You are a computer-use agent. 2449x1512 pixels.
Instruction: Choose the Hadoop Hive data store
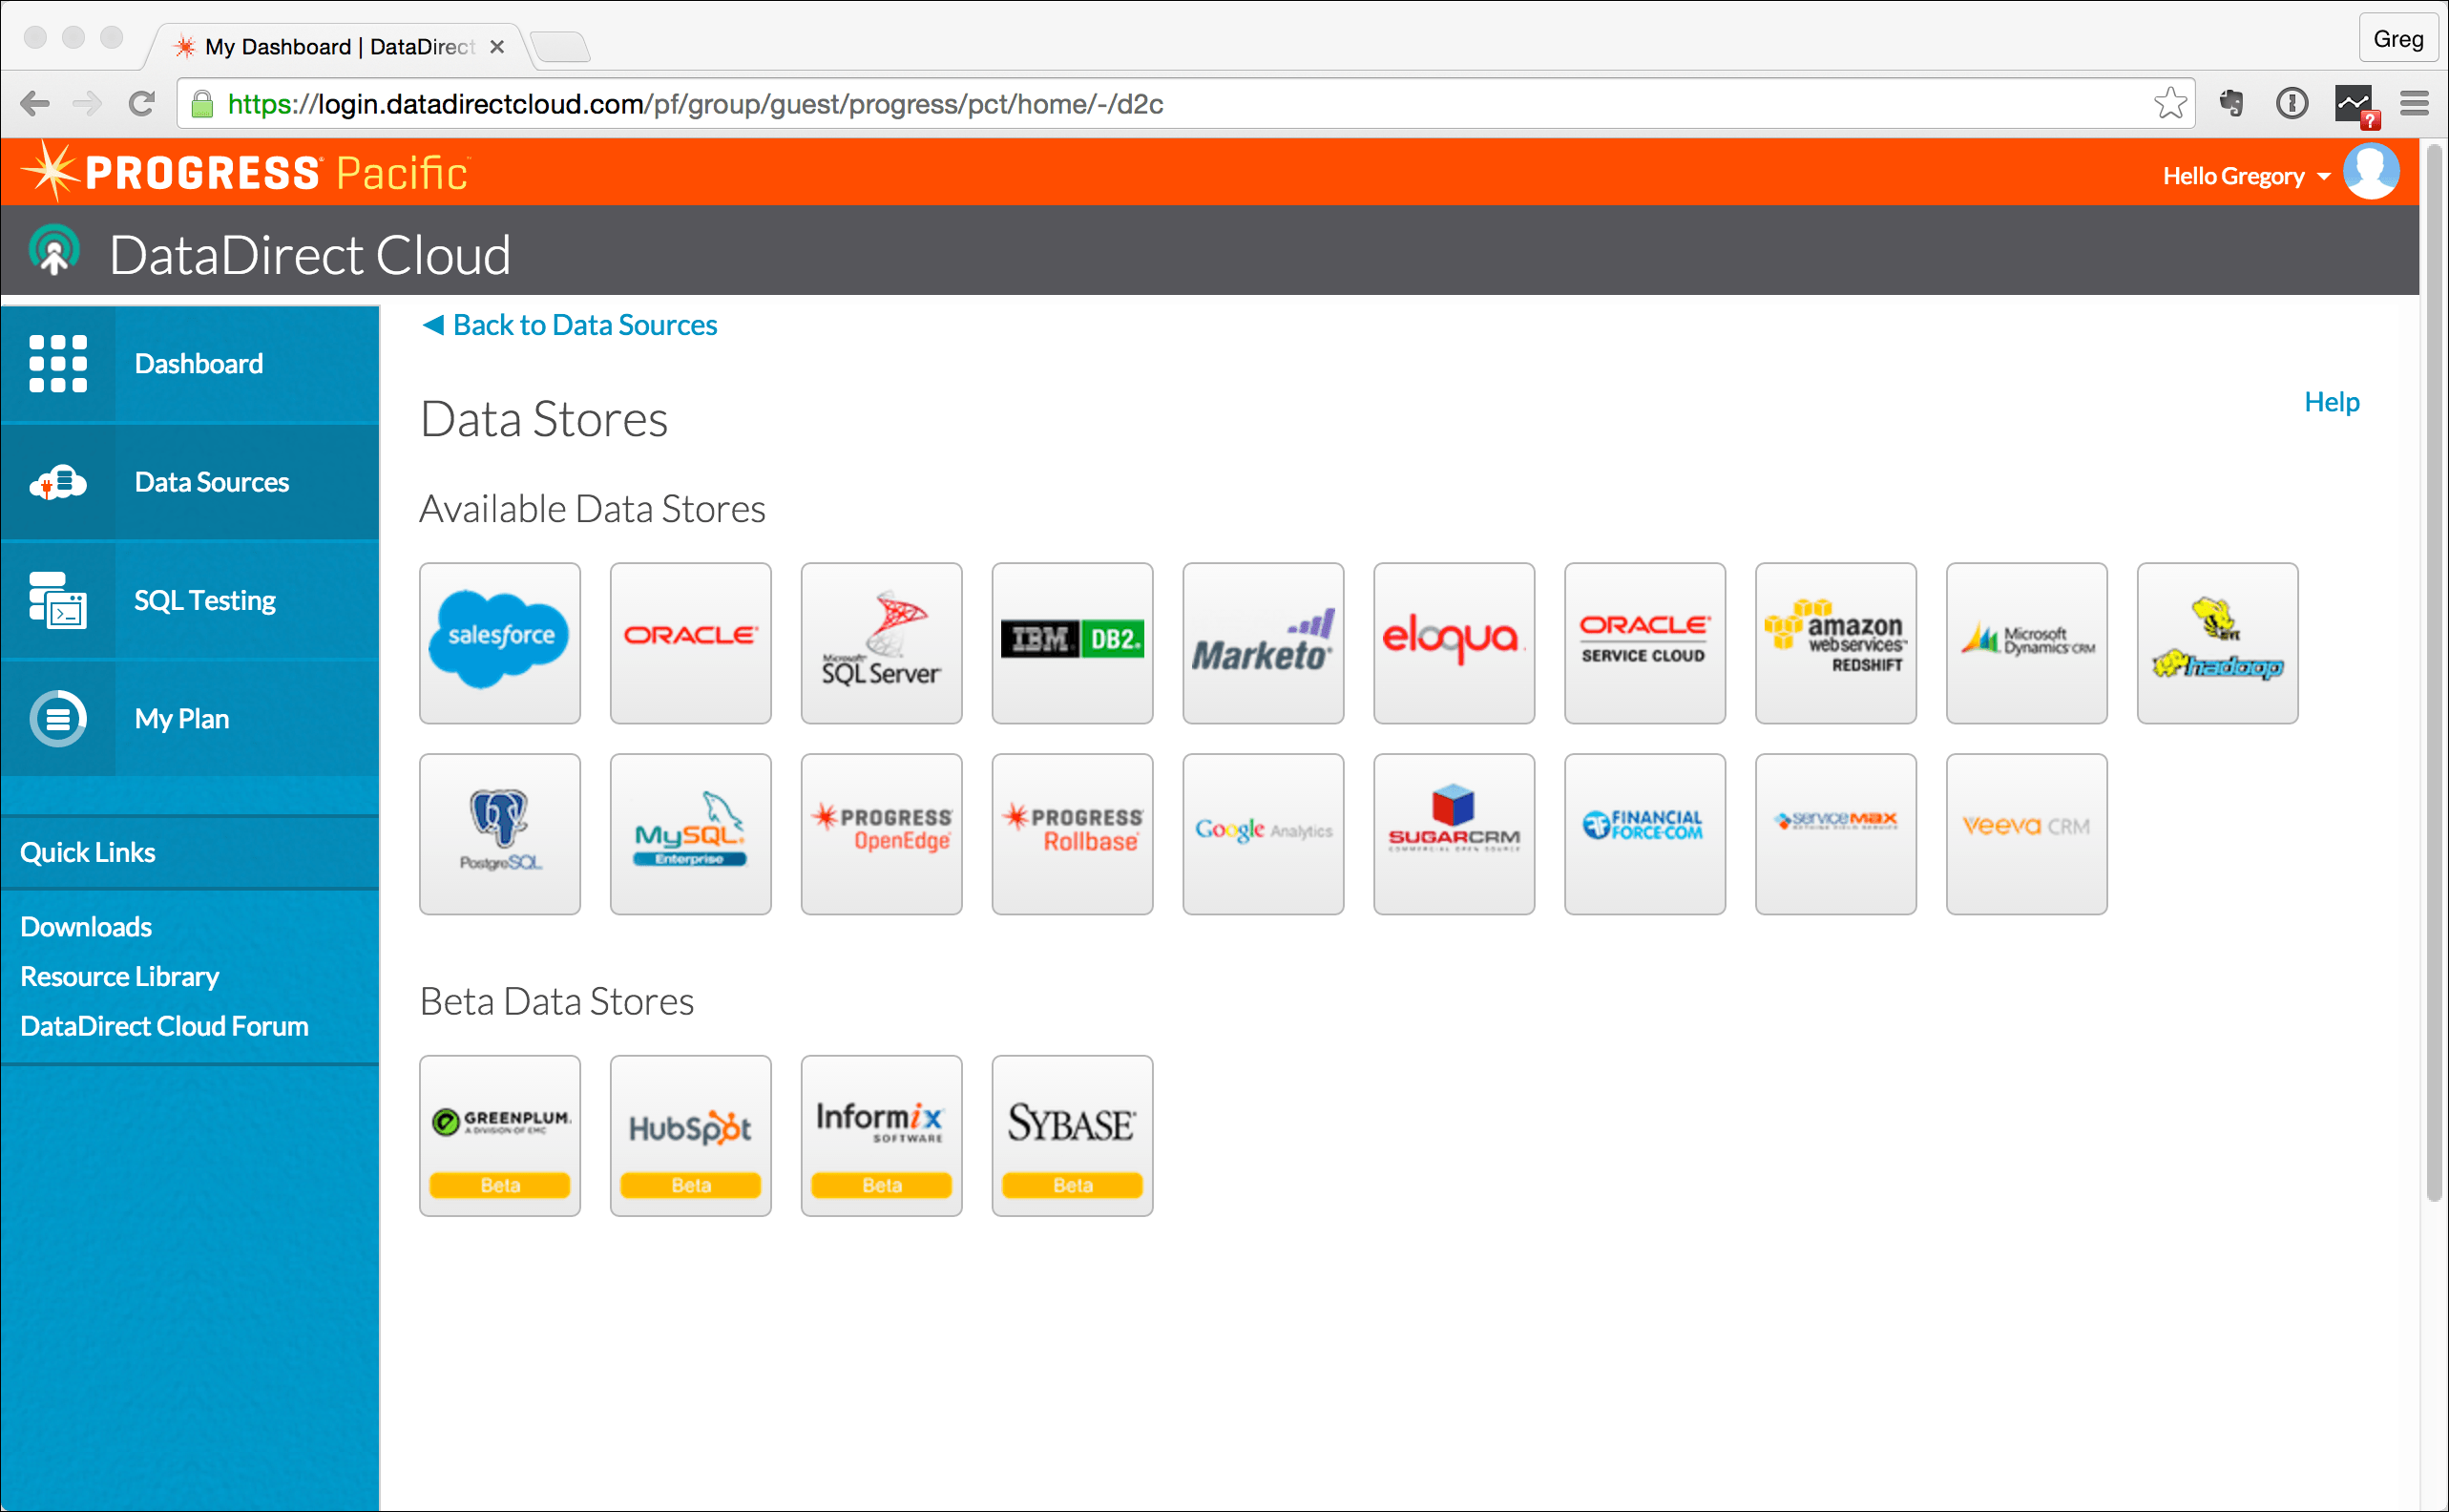point(2218,643)
